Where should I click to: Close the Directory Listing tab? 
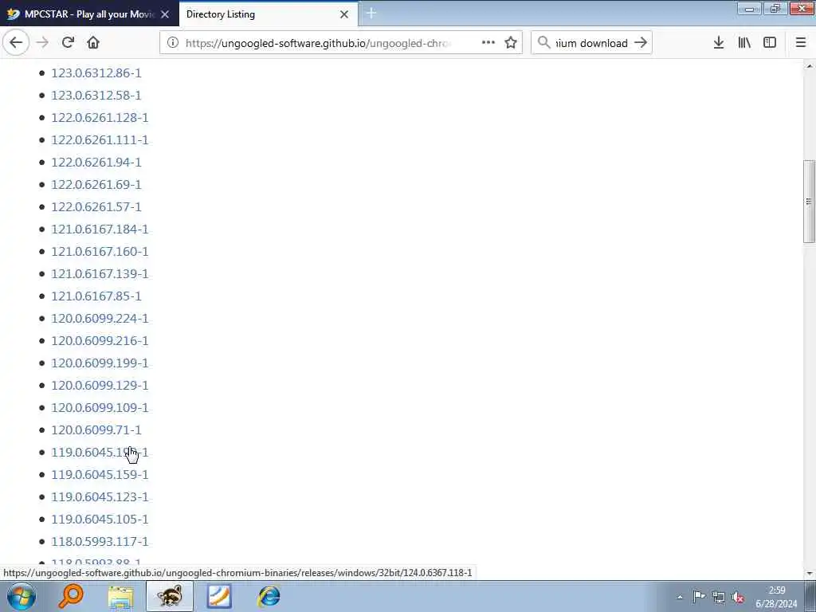(x=344, y=14)
